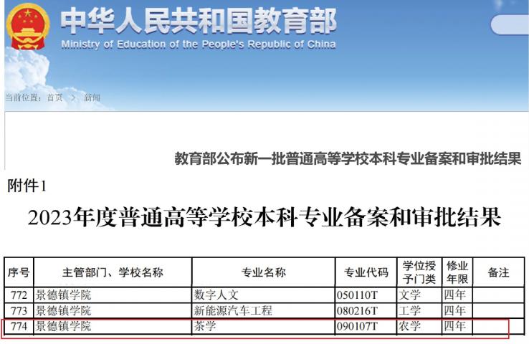This screenshot has width=529, height=344.
Task: Click the 备注 column header
Action: click(499, 272)
